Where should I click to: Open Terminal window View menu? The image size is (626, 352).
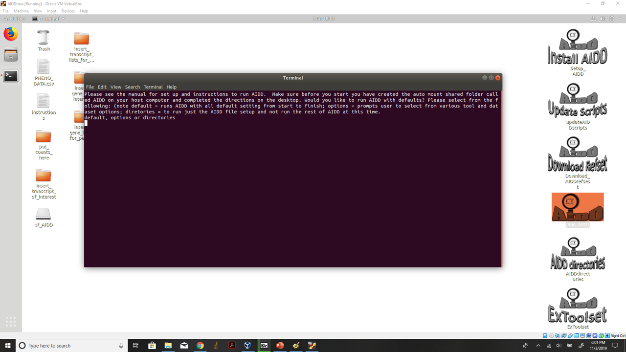pyautogui.click(x=116, y=87)
